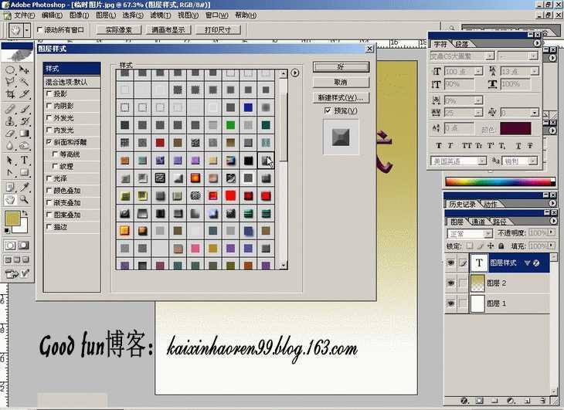Select the Crop tool in toolbox
Viewport: 564px width, 410px height.
(x=10, y=95)
